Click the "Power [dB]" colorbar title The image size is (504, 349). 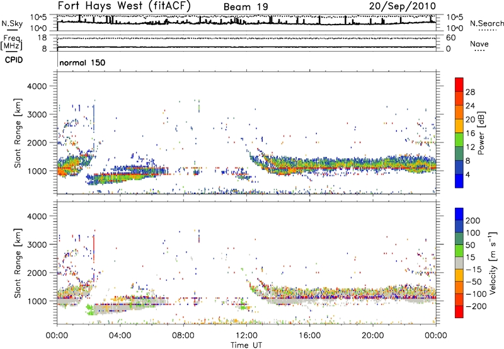click(x=481, y=133)
